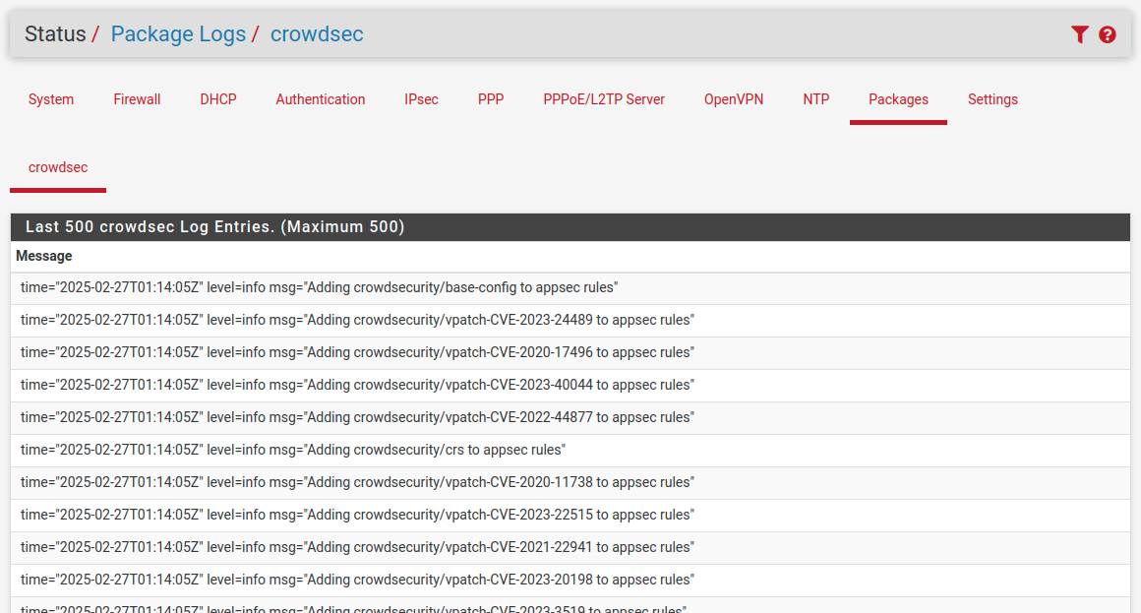Select the vpatch-CVE-2023-24489 log entry
1141x613 pixels.
click(357, 320)
